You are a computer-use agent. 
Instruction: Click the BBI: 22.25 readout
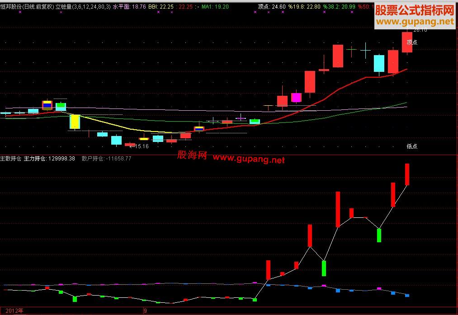[161, 6]
